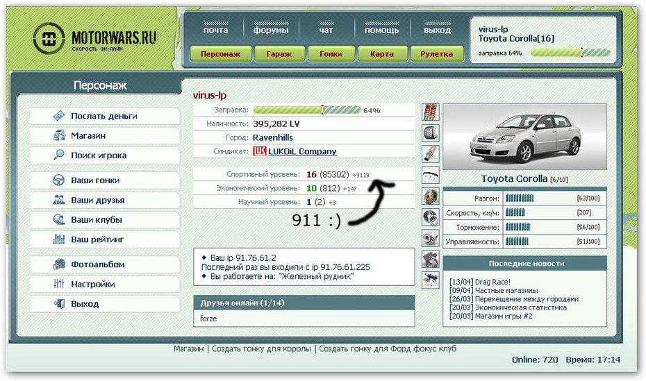Click the Motorwars.ru logo
The height and width of the screenshot is (381, 646).
point(94,39)
